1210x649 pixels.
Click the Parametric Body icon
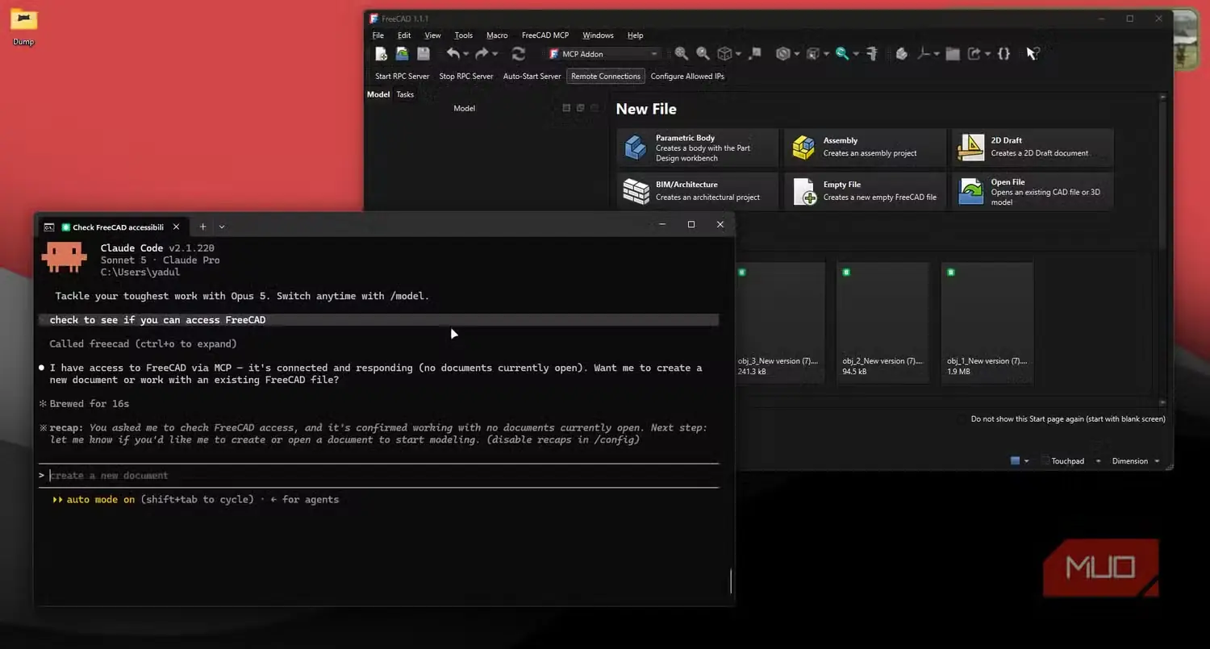[x=636, y=148]
